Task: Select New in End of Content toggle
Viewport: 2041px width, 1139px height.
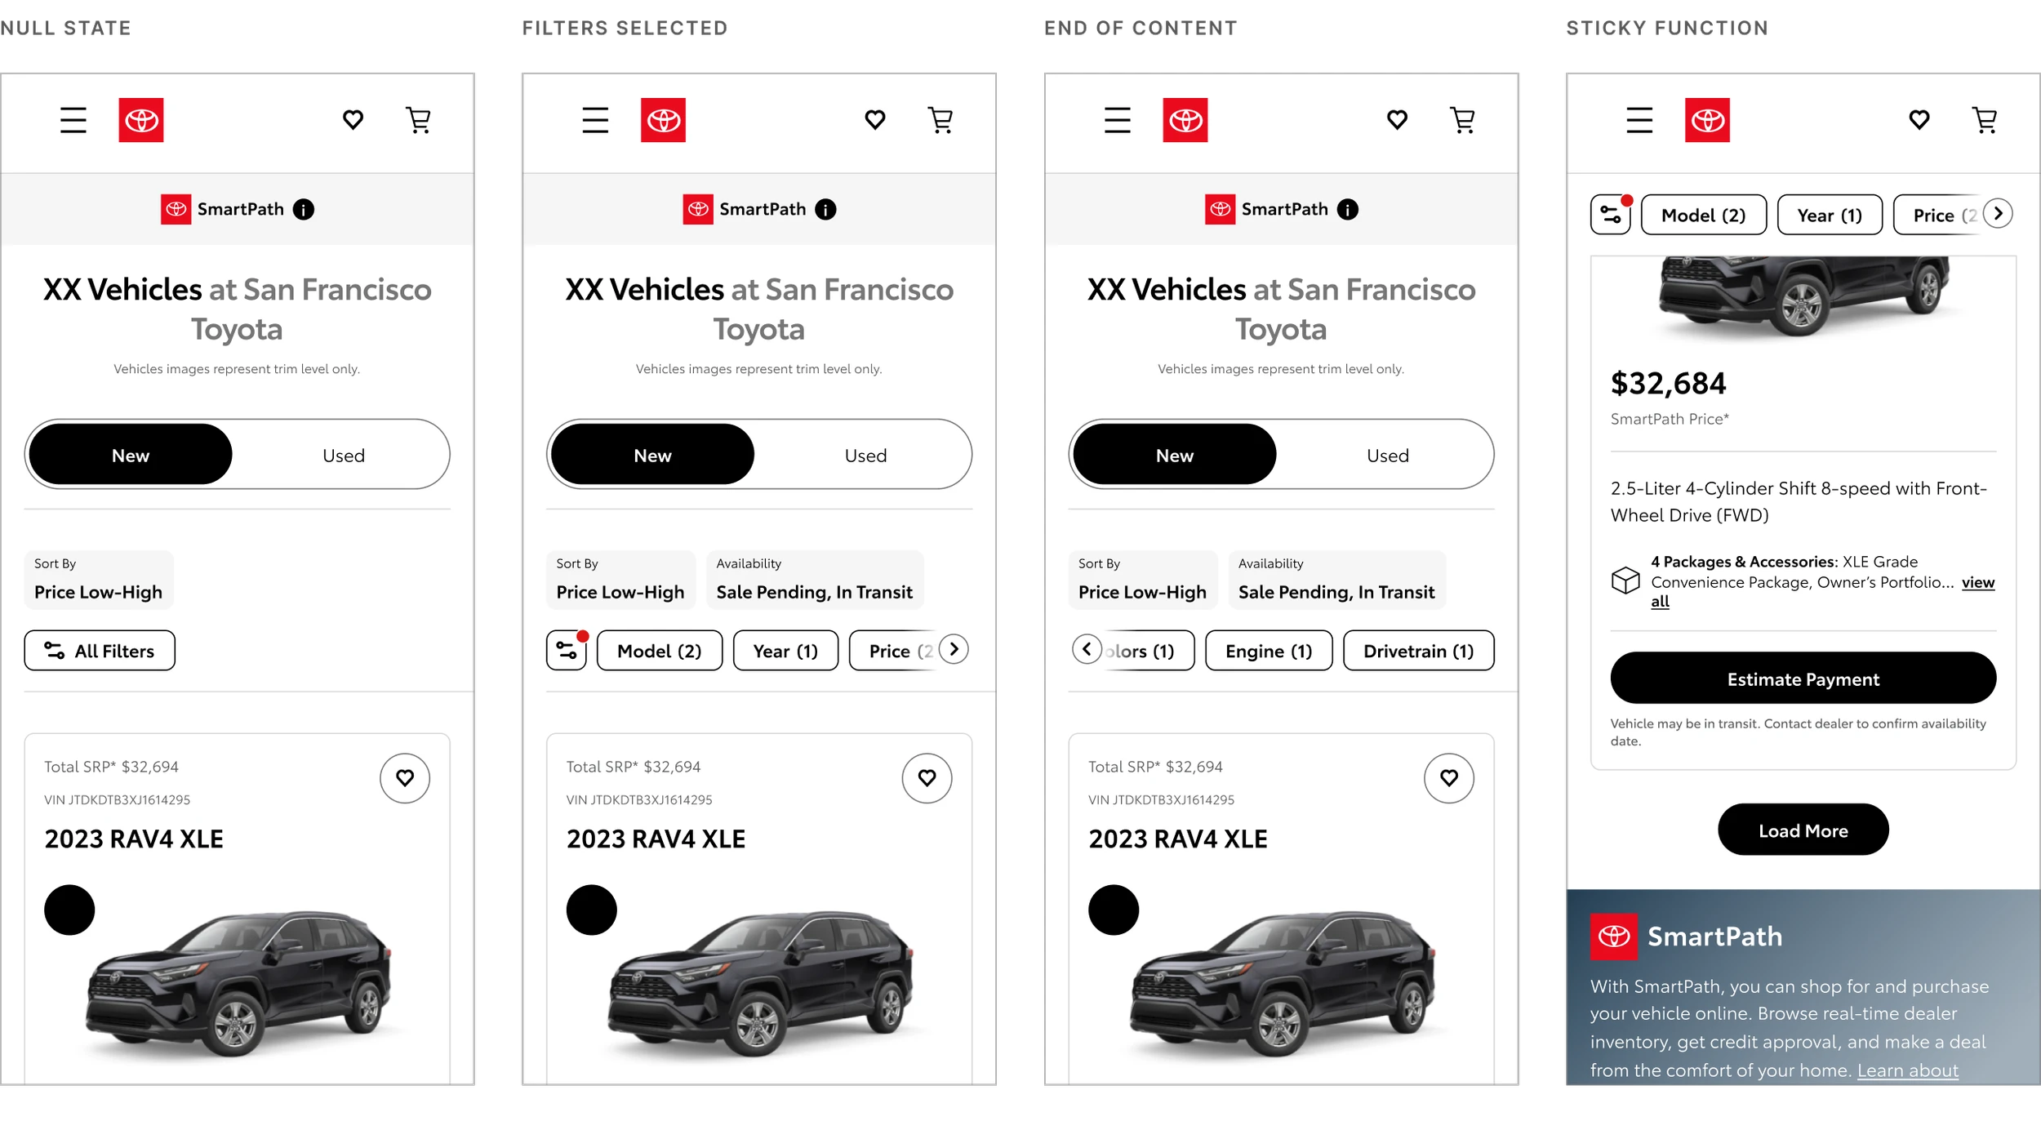Action: (1174, 455)
